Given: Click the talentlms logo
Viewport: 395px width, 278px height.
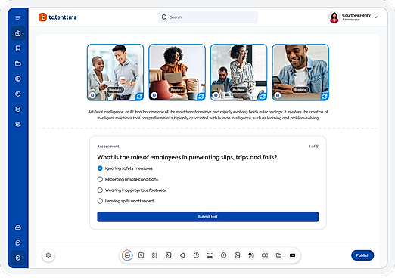Looking at the screenshot, I should 58,17.
